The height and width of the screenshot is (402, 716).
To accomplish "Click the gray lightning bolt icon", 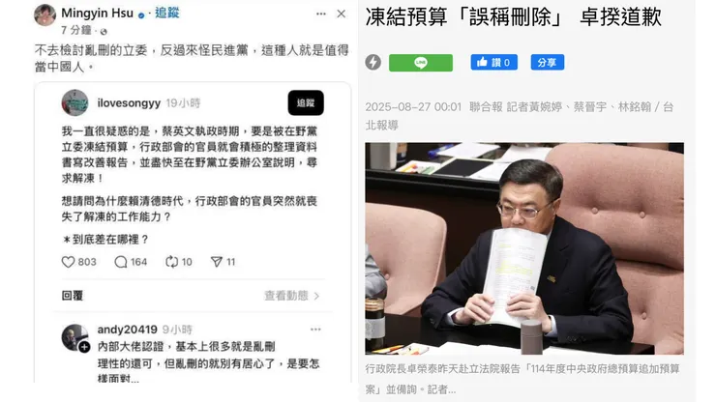I will pos(373,63).
